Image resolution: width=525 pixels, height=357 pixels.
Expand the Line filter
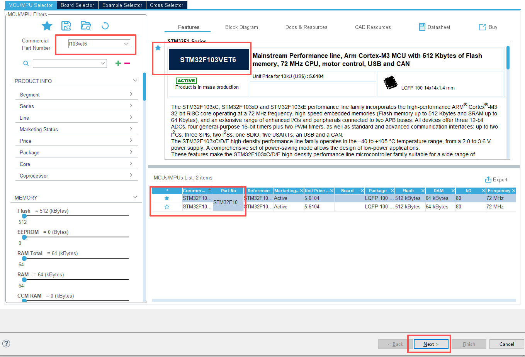(x=131, y=117)
